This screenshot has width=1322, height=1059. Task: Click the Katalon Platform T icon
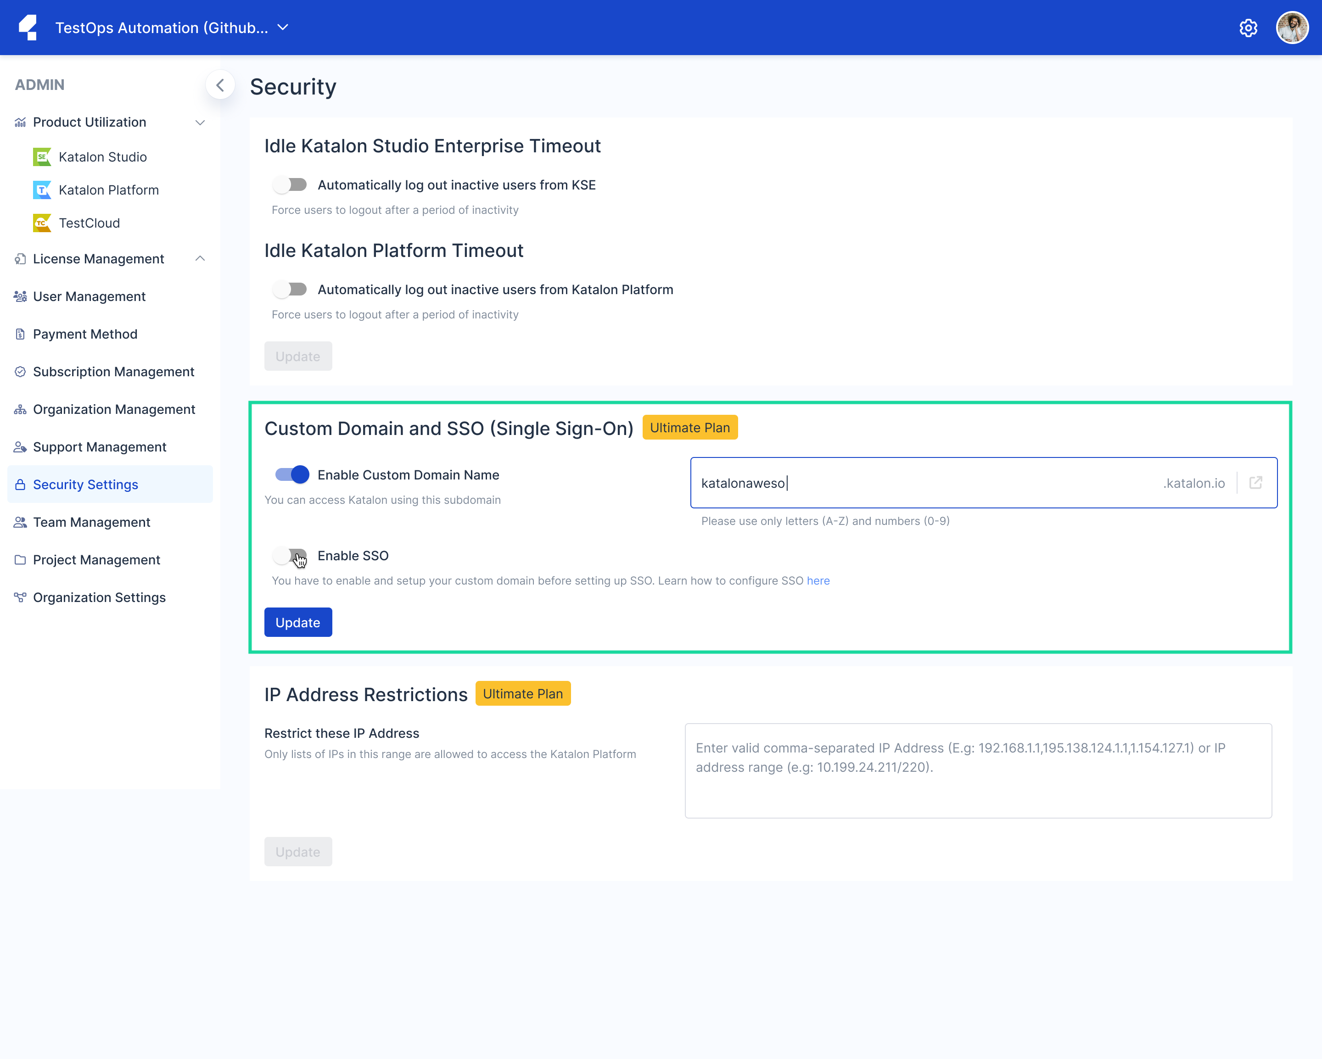coord(42,190)
